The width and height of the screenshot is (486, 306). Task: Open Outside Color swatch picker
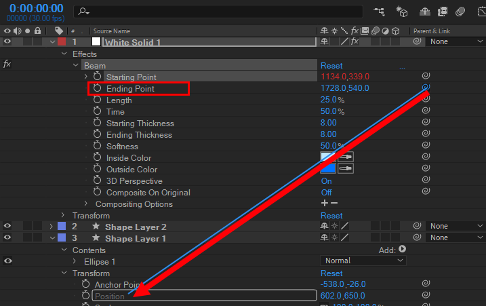point(328,168)
